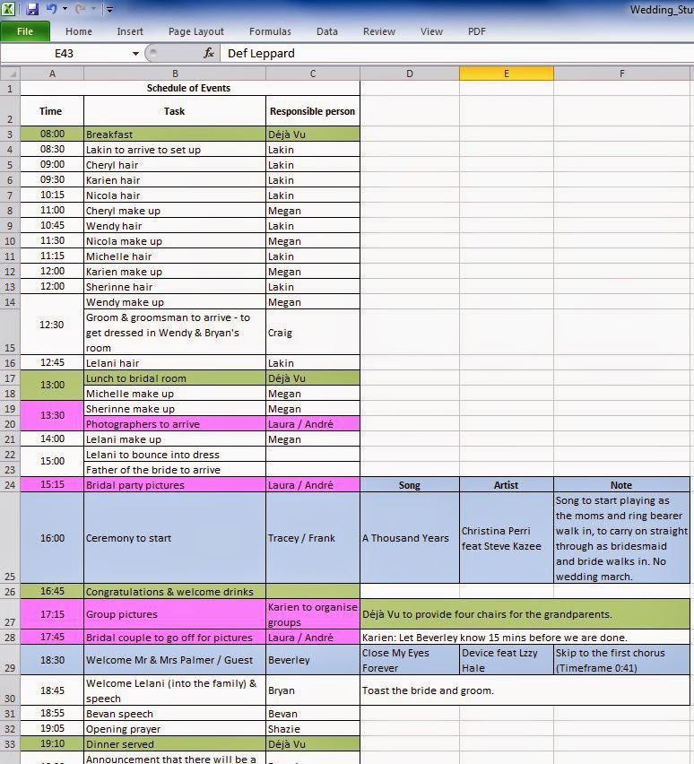Click the Note header cell
Viewport: 694px width, 764px height.
pyautogui.click(x=622, y=485)
